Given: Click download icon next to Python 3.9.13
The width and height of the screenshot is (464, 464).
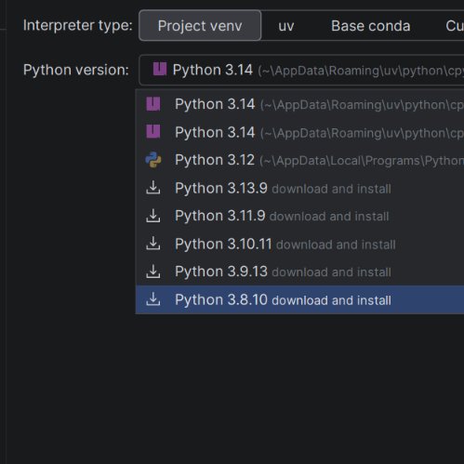Looking at the screenshot, I should click(153, 272).
